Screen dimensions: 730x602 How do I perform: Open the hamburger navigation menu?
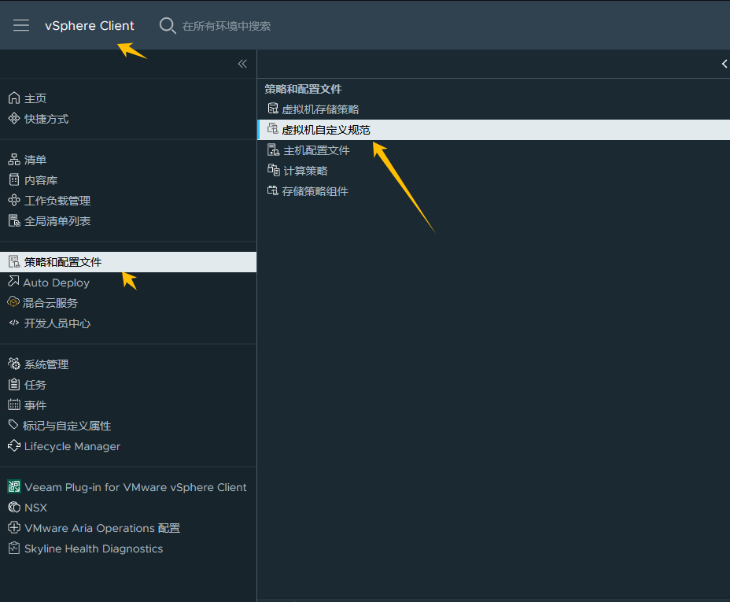pos(21,25)
